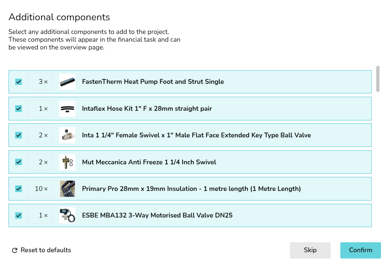The width and height of the screenshot is (391, 267).
Task: Click the FastenTherm Heat Pump Foot product image
Action: pyautogui.click(x=67, y=82)
